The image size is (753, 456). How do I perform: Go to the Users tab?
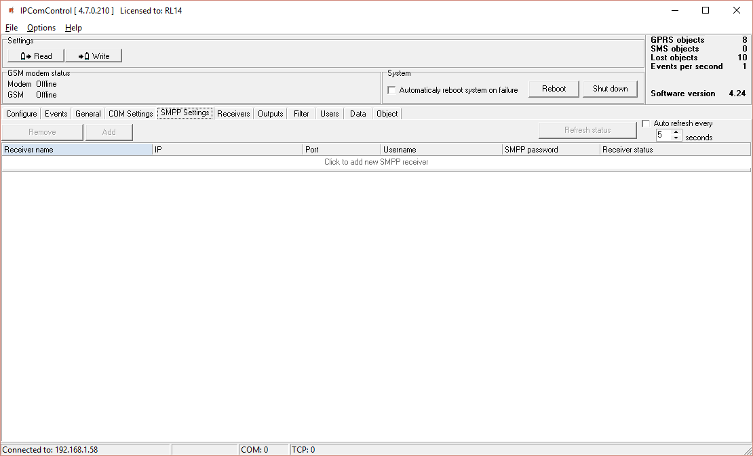pos(329,114)
